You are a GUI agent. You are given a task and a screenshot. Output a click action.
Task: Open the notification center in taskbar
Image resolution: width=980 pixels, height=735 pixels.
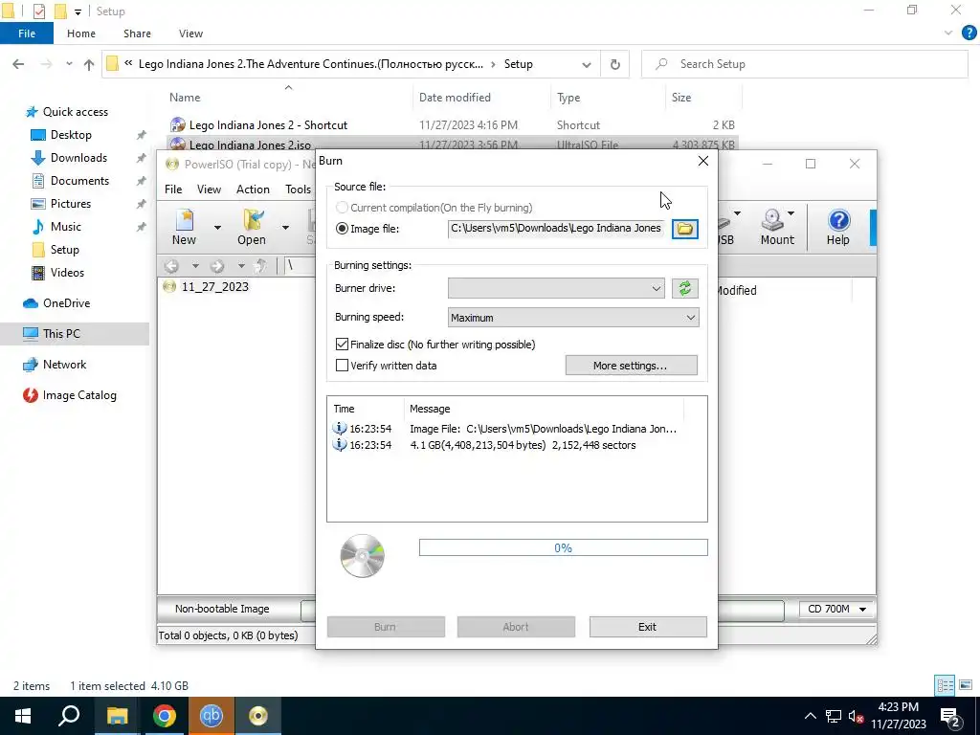(950, 716)
